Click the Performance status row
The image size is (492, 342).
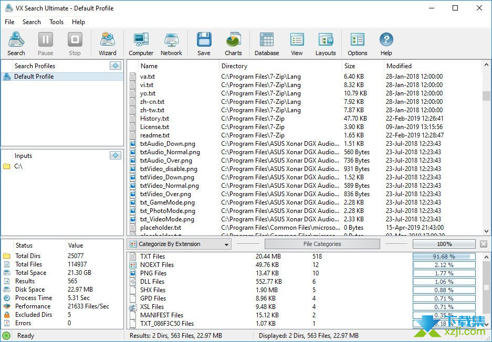pyautogui.click(x=62, y=306)
